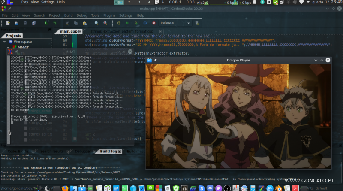Click the scrollbar of the MMAT xterm window

9,100
